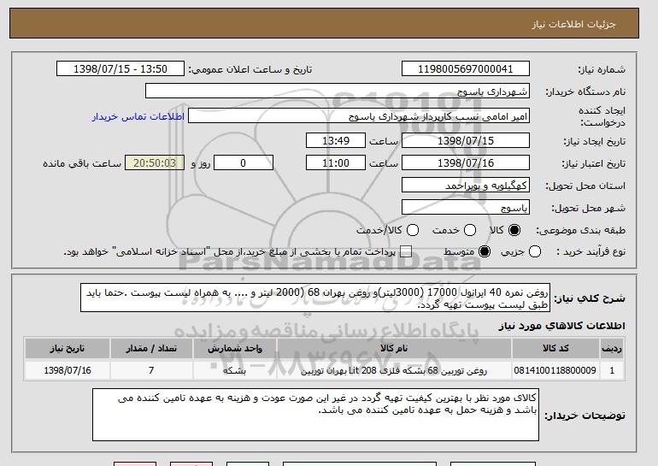Screen dimensions: 658x466
Task: Choose the جزیی purchase type radio
Action: 535,252
